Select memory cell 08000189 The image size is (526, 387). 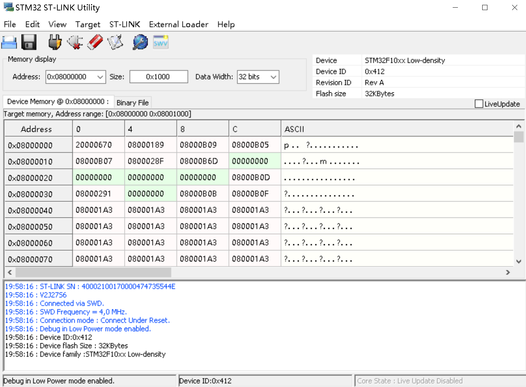tap(151, 145)
